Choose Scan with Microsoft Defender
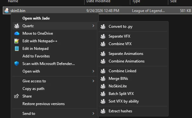The height and width of the screenshot is (118, 192). pyautogui.click(x=54, y=64)
